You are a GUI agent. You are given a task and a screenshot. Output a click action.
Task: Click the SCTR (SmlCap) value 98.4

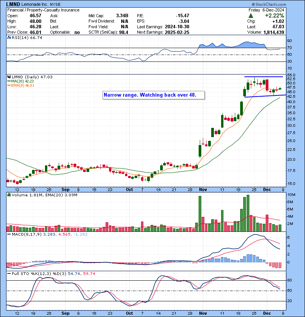pos(124,32)
